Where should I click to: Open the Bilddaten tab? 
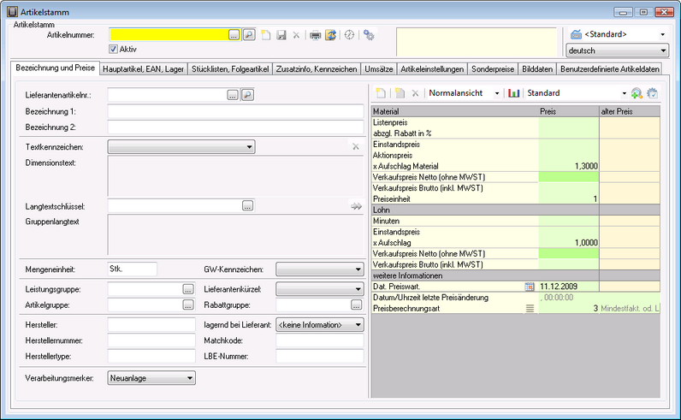click(x=537, y=68)
